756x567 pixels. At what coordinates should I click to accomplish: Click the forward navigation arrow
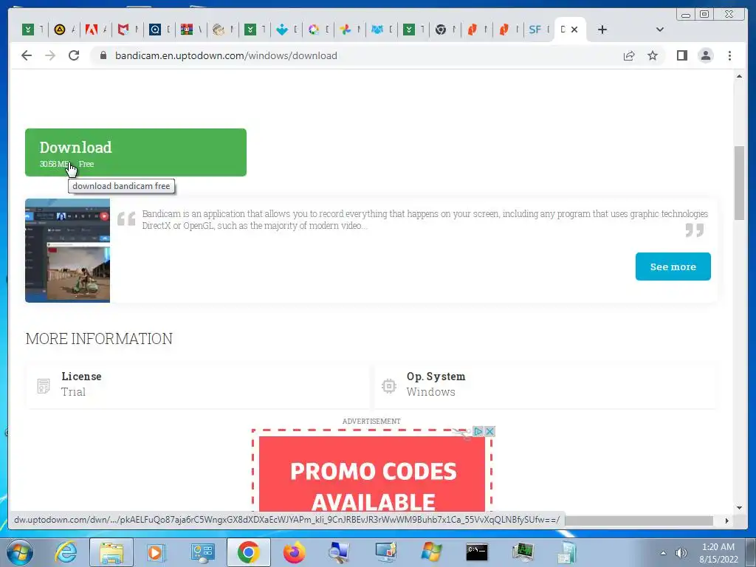[50, 55]
